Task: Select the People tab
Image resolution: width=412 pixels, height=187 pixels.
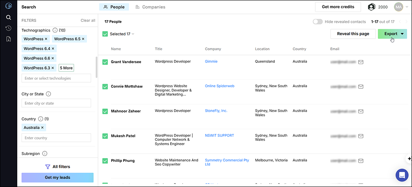Action: 114,7
